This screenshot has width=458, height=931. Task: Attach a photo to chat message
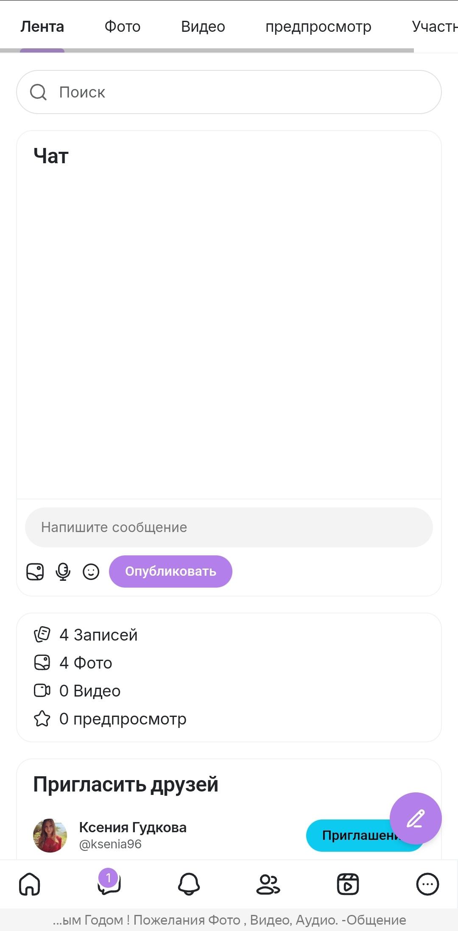tap(35, 571)
